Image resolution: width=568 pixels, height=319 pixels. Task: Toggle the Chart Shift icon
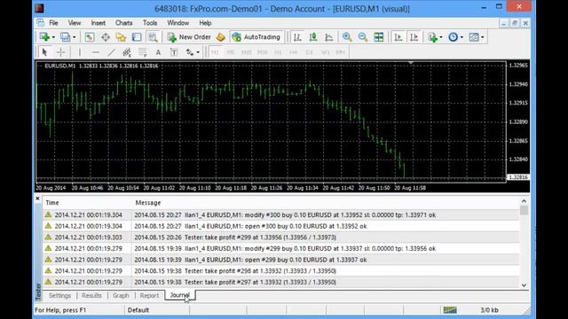click(414, 37)
